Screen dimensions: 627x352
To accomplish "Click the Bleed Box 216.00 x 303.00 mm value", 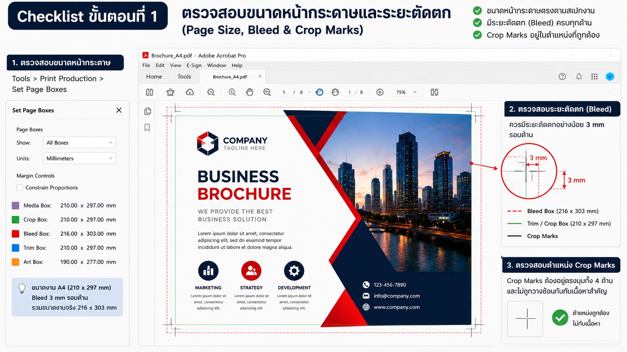I will click(88, 234).
